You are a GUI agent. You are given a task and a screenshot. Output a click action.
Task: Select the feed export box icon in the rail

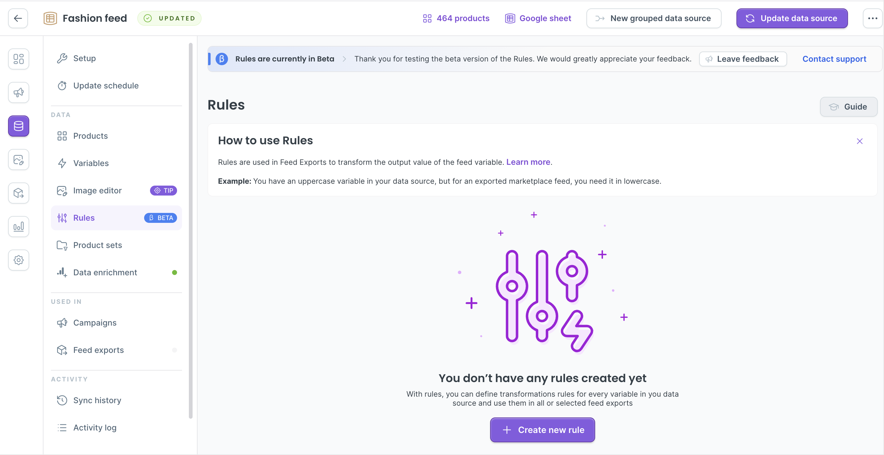[x=18, y=193]
